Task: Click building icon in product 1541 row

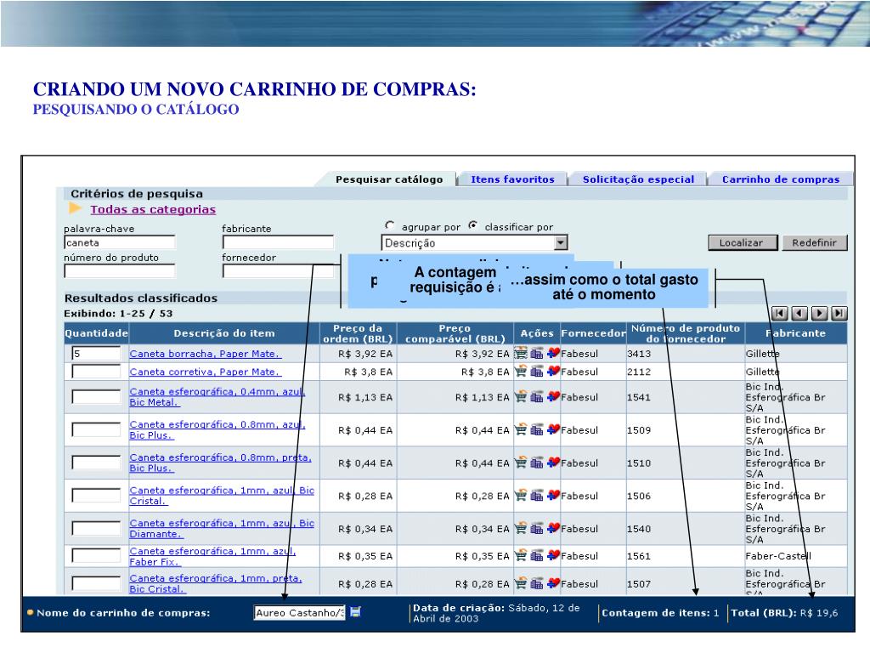Action: point(537,397)
